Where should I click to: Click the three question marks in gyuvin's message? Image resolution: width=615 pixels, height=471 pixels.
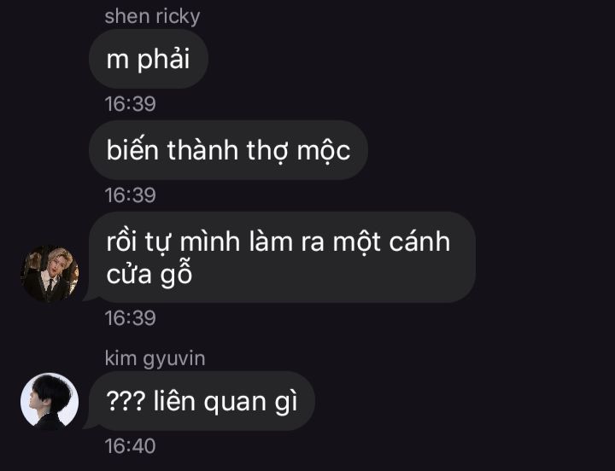(126, 401)
